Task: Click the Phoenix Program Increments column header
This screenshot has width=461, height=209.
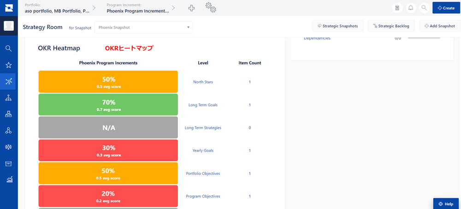Action: point(108,63)
